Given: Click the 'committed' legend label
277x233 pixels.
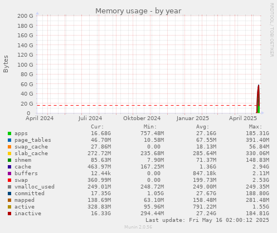Looking at the screenshot, I should point(30,194).
